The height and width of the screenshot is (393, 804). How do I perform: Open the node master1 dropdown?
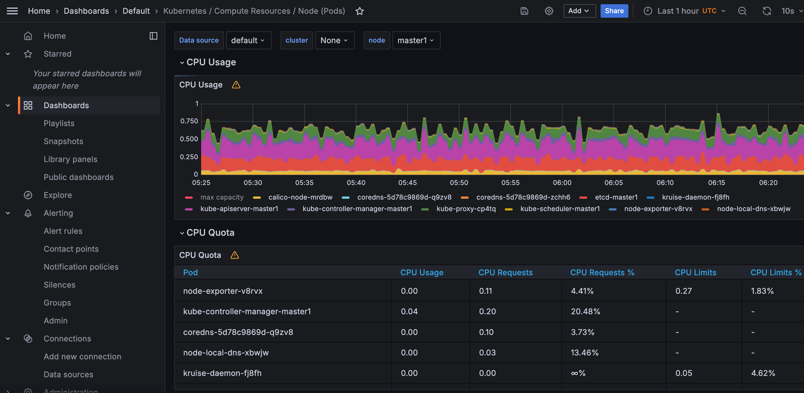pos(416,40)
